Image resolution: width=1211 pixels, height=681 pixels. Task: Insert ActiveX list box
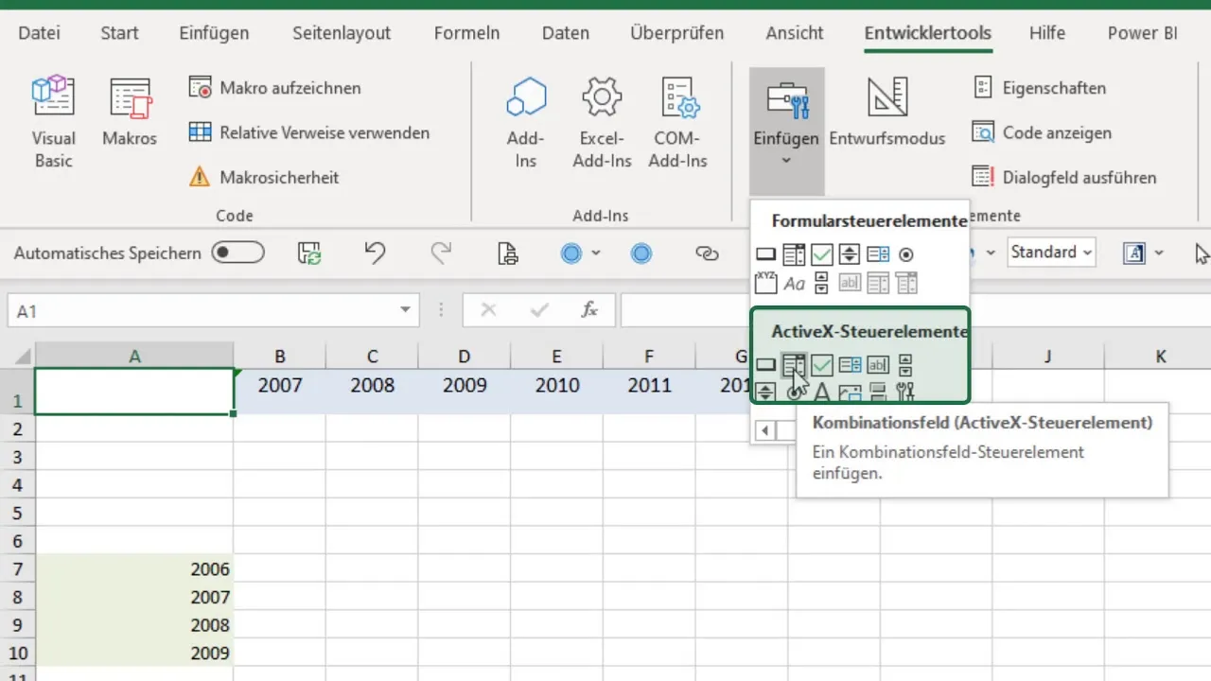click(x=850, y=364)
